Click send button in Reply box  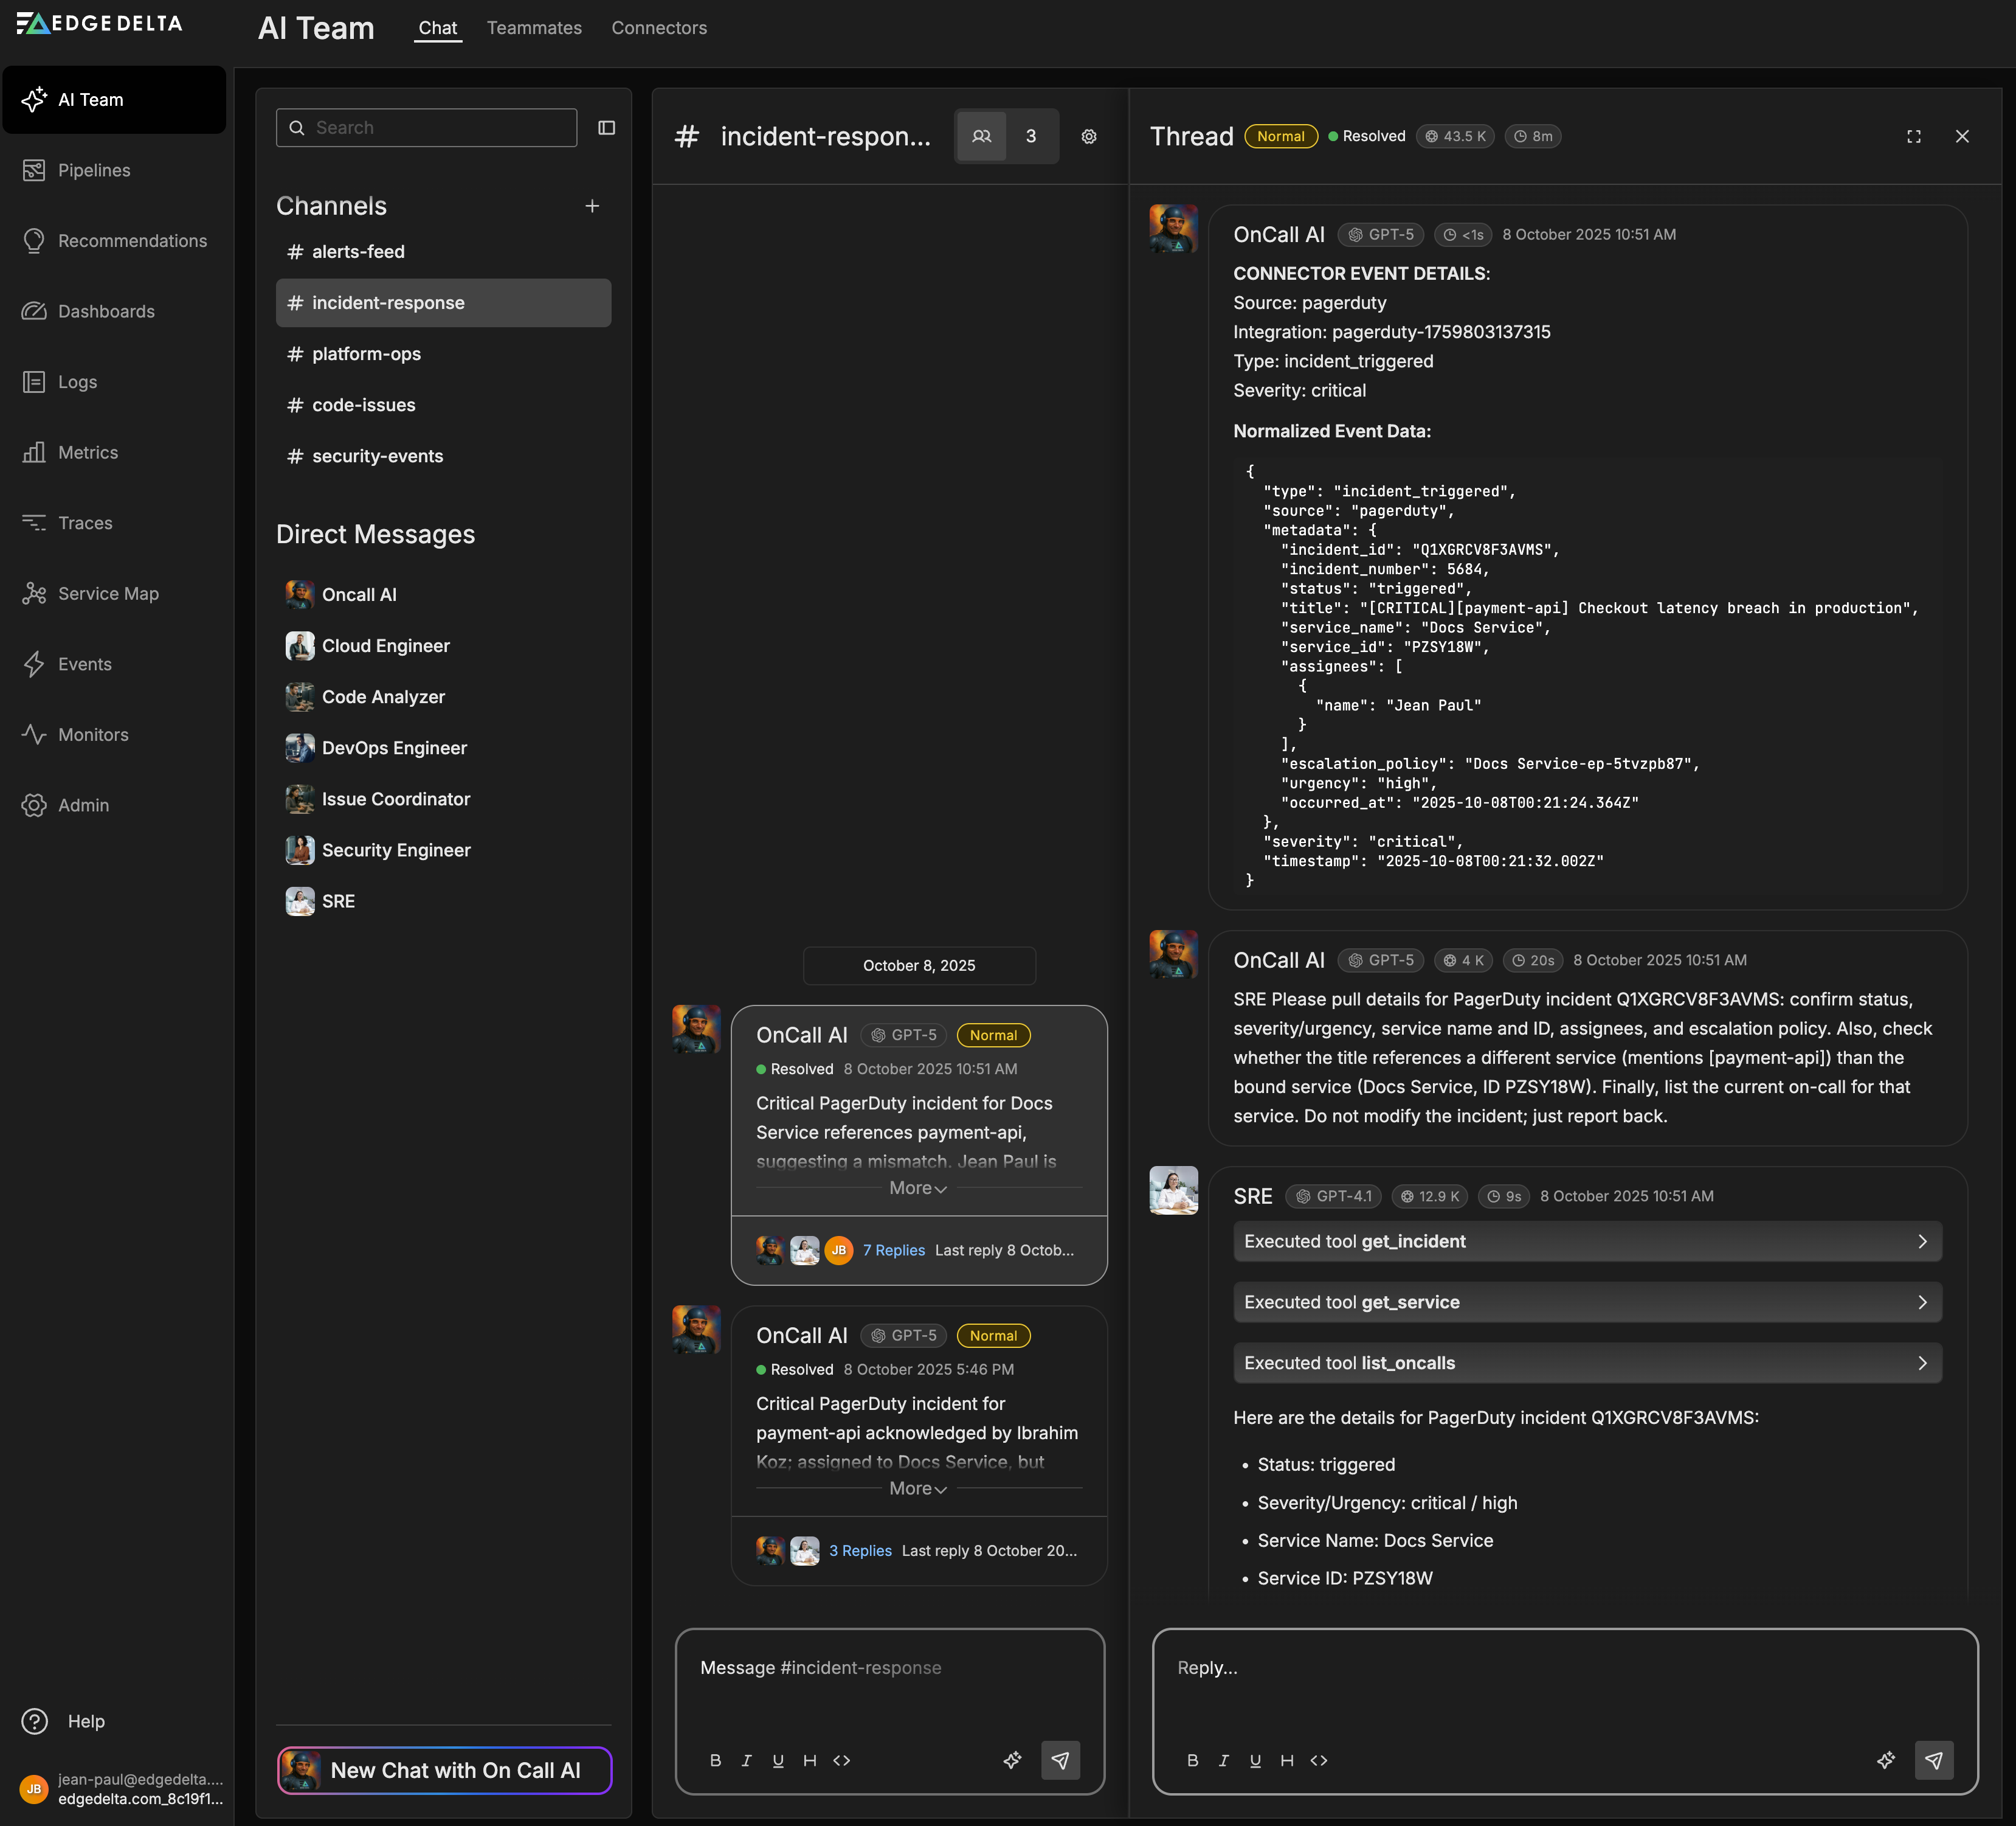(1933, 1760)
